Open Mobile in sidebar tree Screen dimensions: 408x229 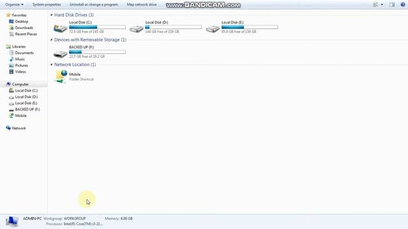coord(21,116)
